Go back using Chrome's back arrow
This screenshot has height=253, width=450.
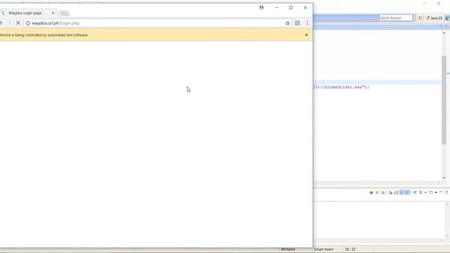(1, 23)
